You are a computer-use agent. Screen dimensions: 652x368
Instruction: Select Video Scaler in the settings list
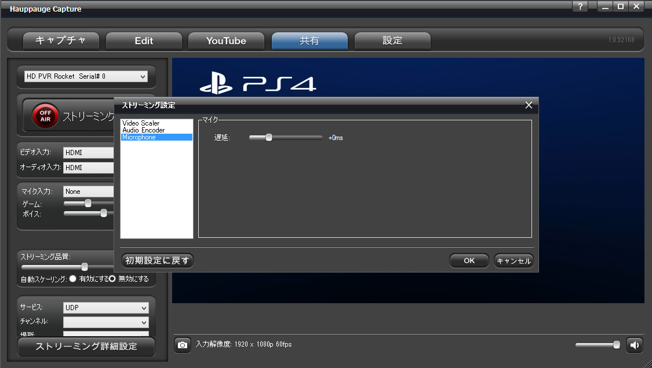(156, 123)
